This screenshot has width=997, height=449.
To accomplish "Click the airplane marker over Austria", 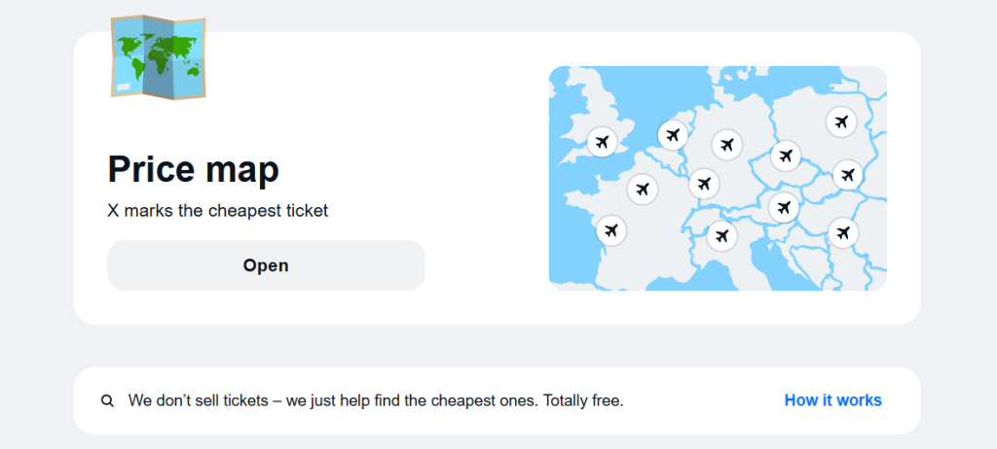I will (x=783, y=207).
